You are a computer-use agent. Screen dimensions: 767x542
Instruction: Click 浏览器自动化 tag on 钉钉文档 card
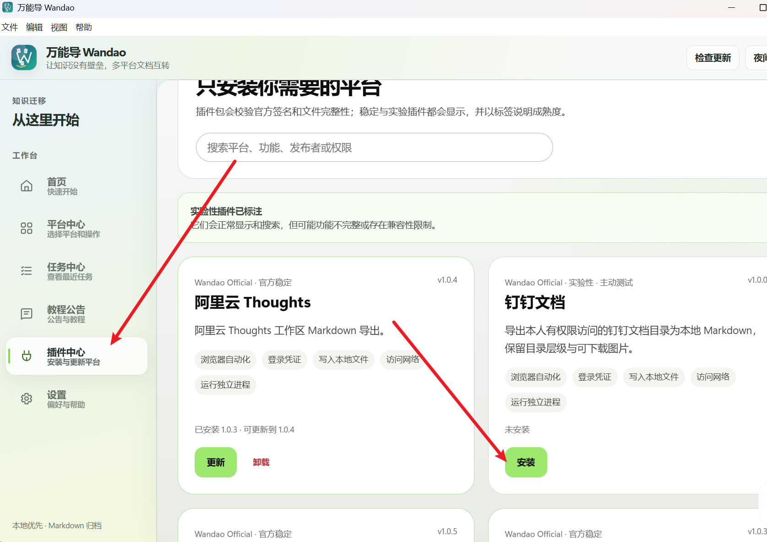(536, 377)
